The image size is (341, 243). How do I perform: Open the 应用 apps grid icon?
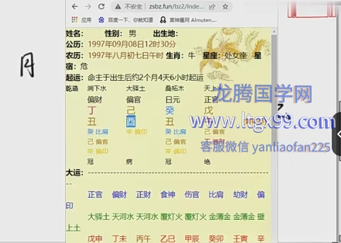pos(75,20)
